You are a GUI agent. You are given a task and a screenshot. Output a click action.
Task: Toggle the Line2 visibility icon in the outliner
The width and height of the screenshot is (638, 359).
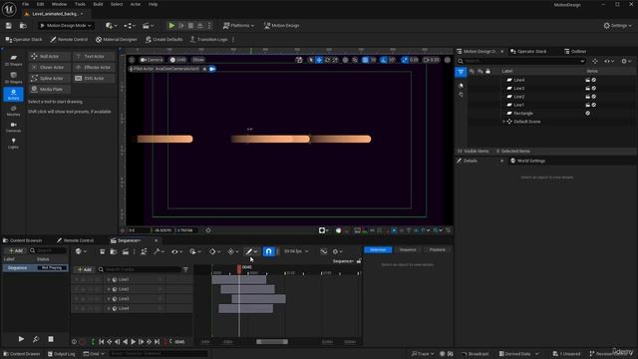(x=594, y=97)
